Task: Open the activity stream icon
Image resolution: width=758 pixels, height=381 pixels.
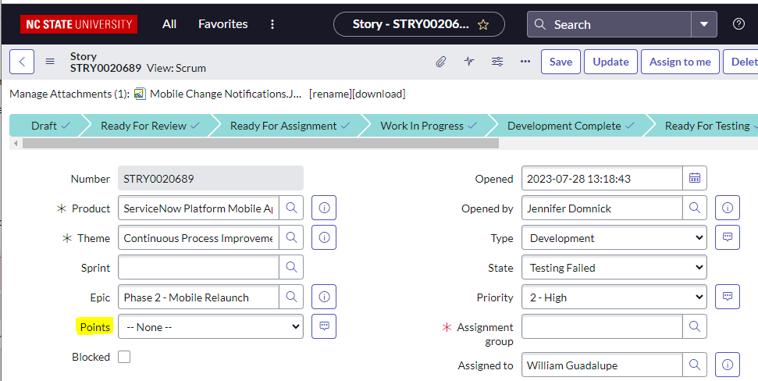Action: click(469, 62)
